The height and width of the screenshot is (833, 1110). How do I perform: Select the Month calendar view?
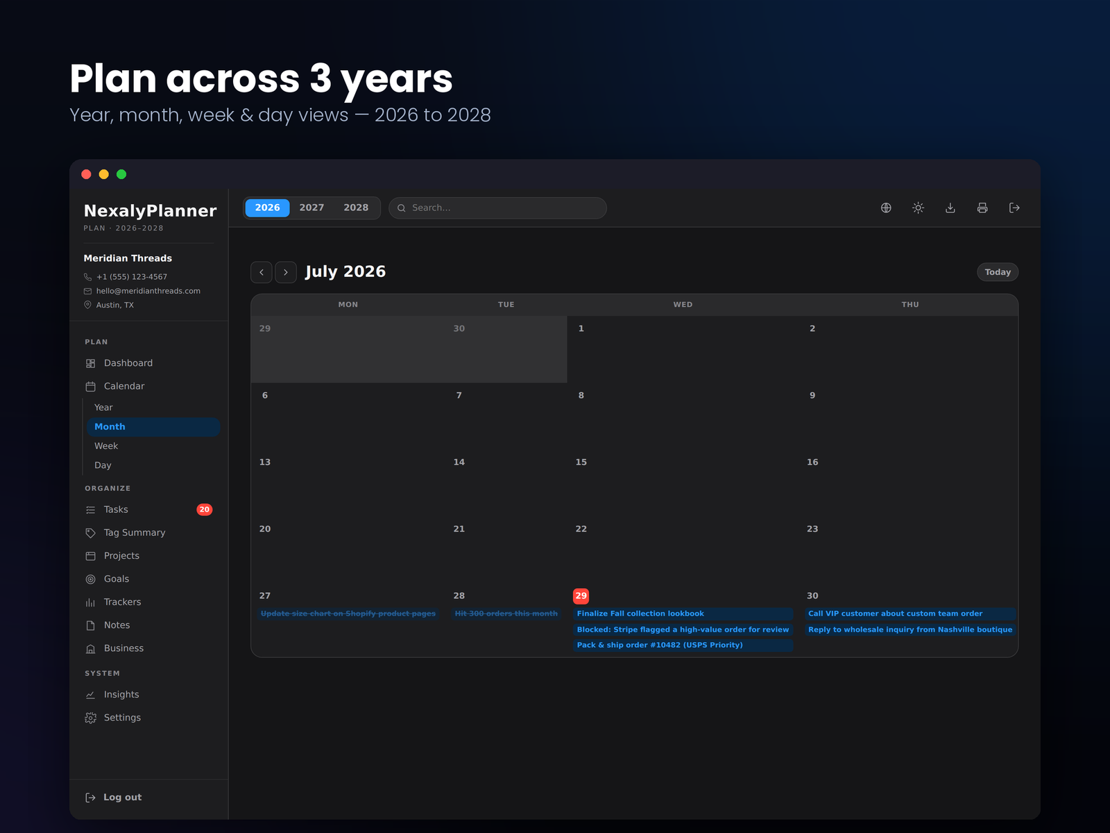click(x=153, y=427)
